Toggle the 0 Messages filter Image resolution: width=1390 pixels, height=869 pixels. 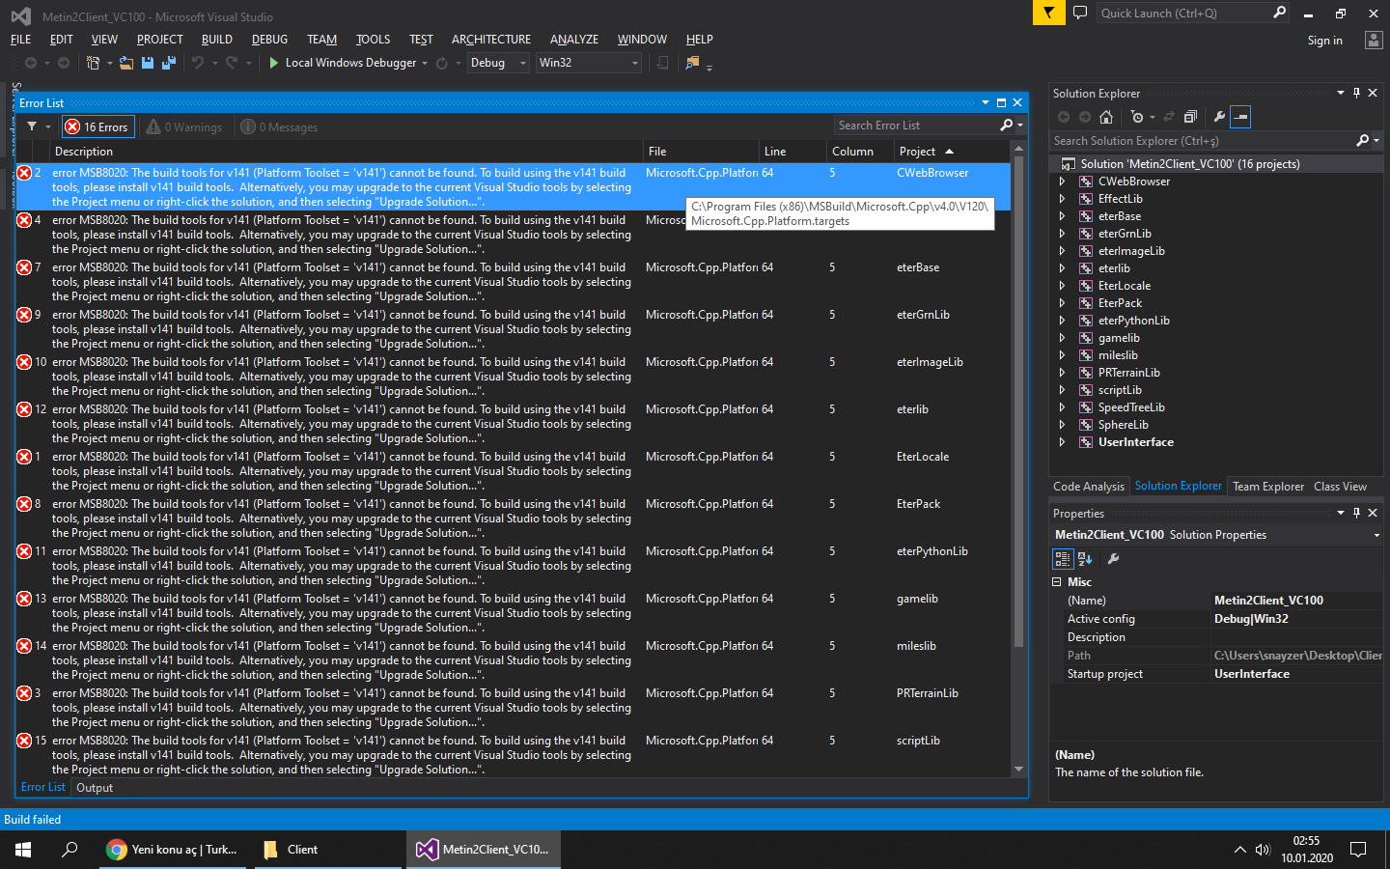(x=280, y=126)
